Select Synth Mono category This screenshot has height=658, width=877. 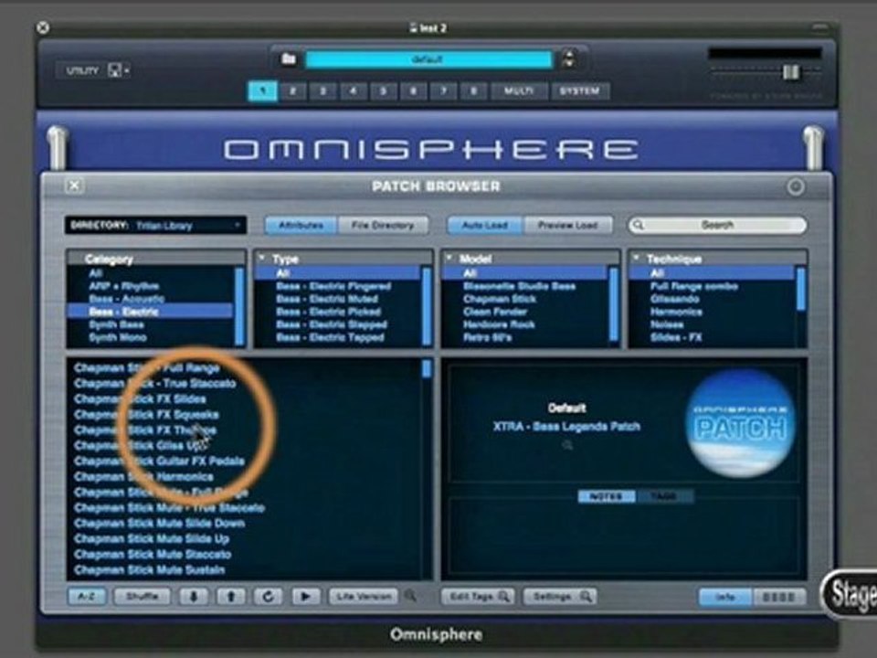coord(118,337)
